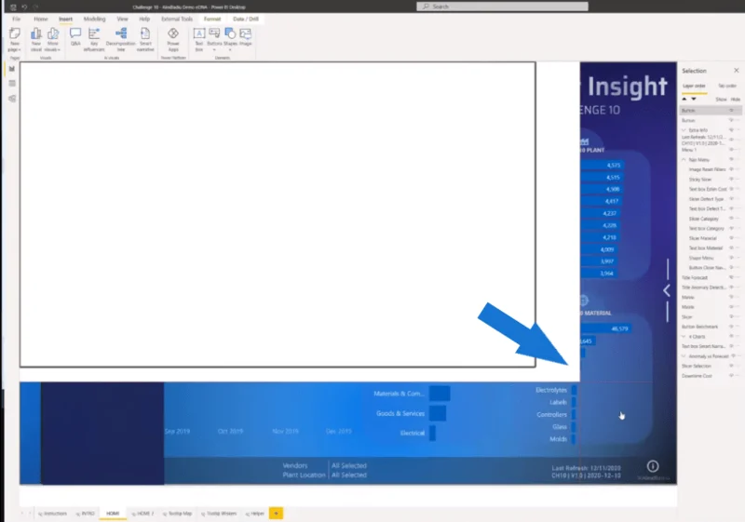The width and height of the screenshot is (745, 522).
Task: Open the Tooltip Map page tab
Action: pos(177,514)
